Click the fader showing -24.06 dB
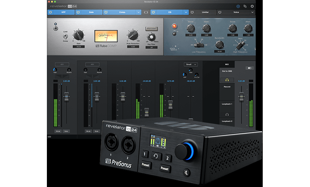Viewport: 310px width, 187px height. (146, 112)
